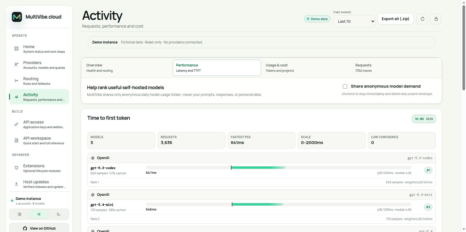Click the green dot beside Demo instance
This screenshot has width=466, height=232.
coord(12,201)
